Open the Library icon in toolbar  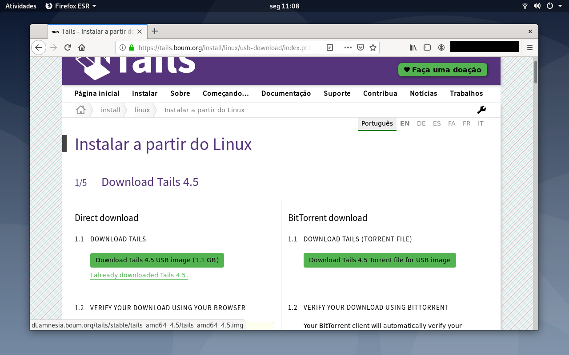pyautogui.click(x=413, y=47)
